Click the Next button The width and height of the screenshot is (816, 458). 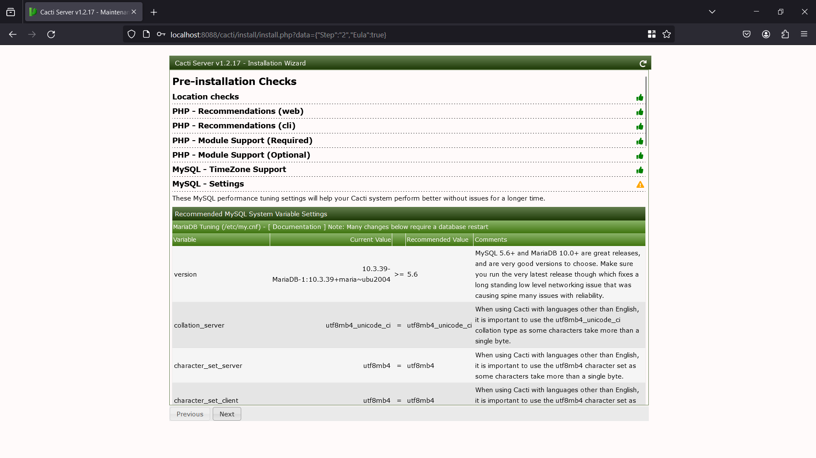tap(227, 414)
